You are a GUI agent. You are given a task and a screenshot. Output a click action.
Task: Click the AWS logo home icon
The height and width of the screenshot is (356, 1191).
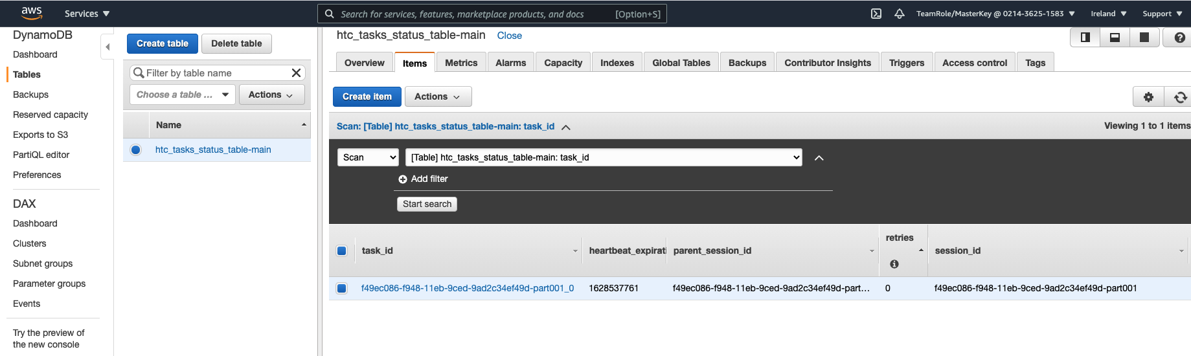click(31, 13)
